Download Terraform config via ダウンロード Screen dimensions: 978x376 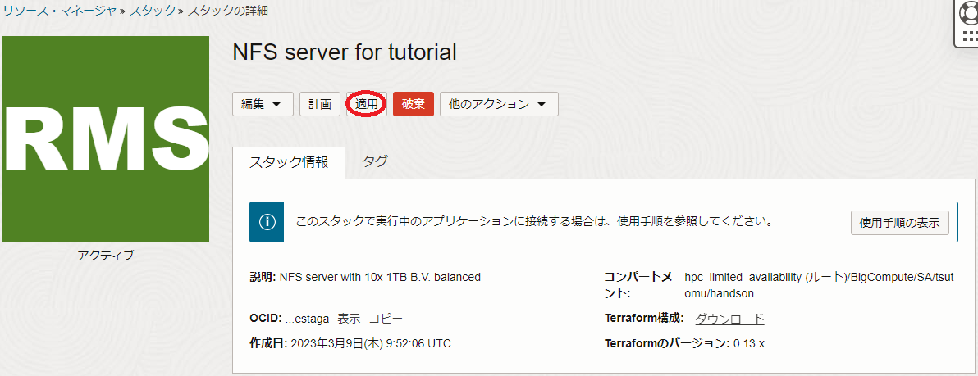(729, 319)
